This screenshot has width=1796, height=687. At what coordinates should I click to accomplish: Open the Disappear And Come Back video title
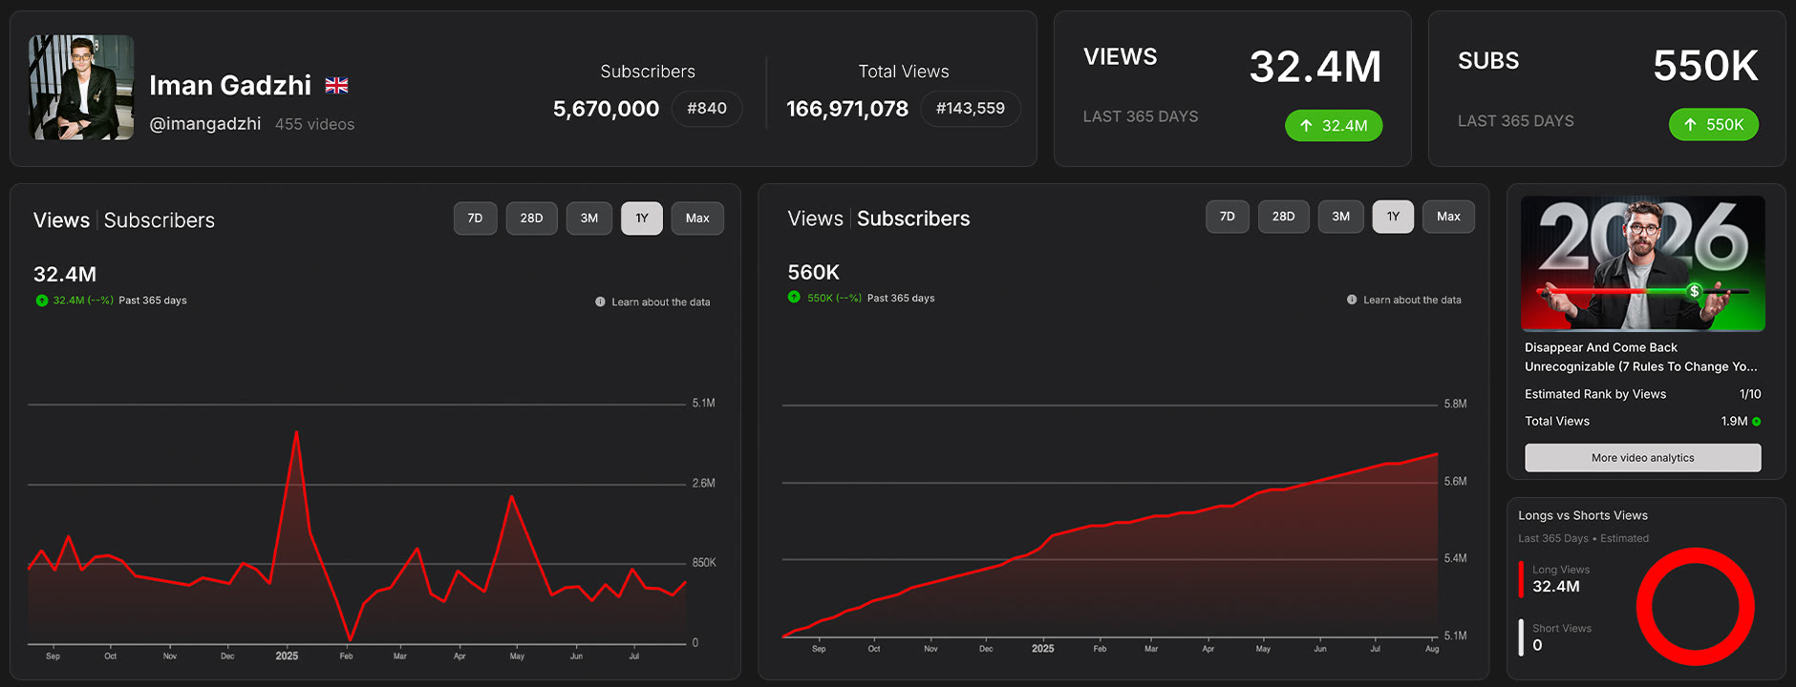coord(1641,357)
